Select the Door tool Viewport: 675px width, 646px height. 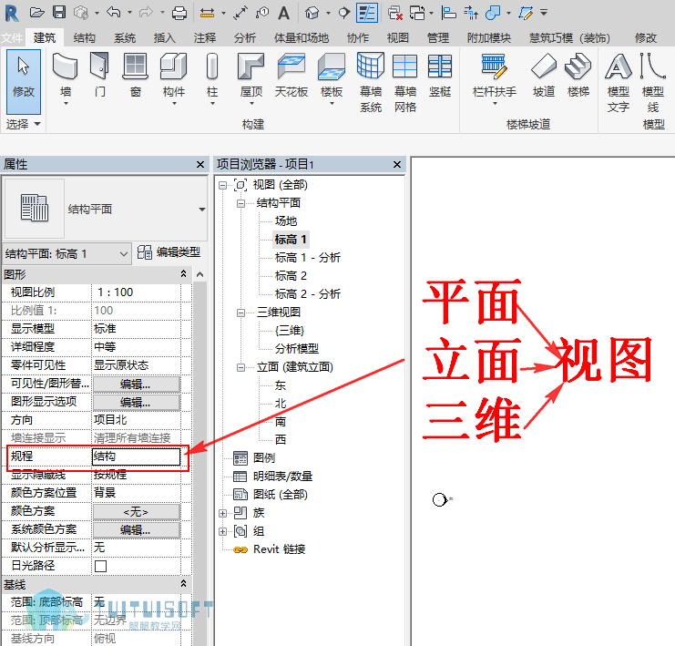(99, 76)
